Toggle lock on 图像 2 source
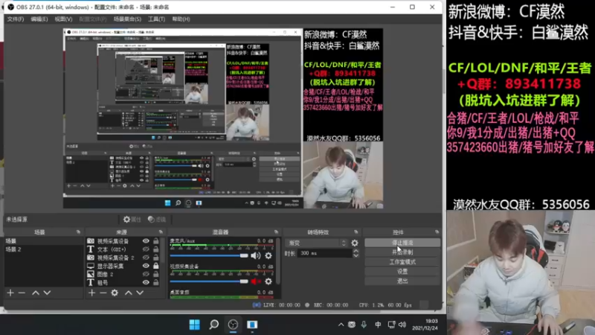Screen dimensions: 595x335 (x=156, y=274)
